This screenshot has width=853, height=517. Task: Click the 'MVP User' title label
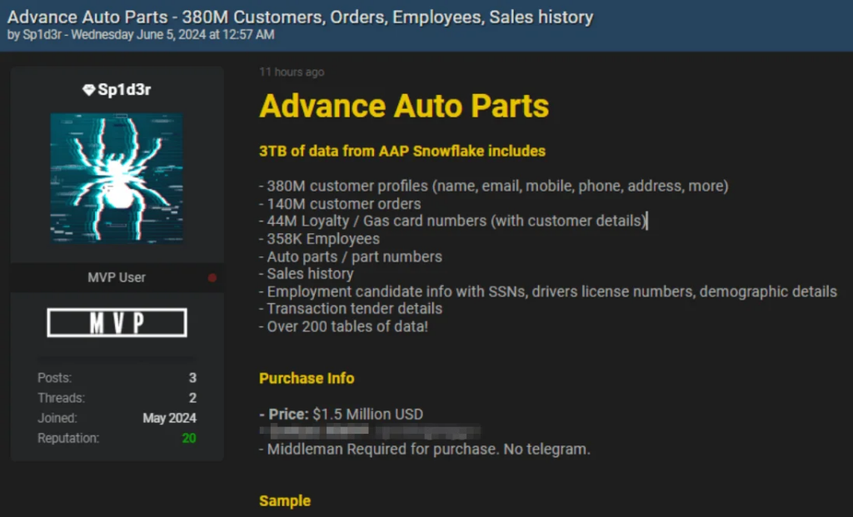coord(117,278)
